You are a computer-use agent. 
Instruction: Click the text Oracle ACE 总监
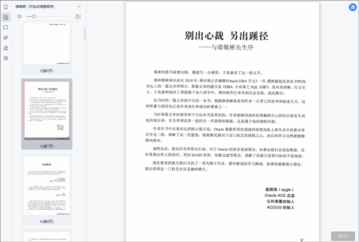pos(279,195)
